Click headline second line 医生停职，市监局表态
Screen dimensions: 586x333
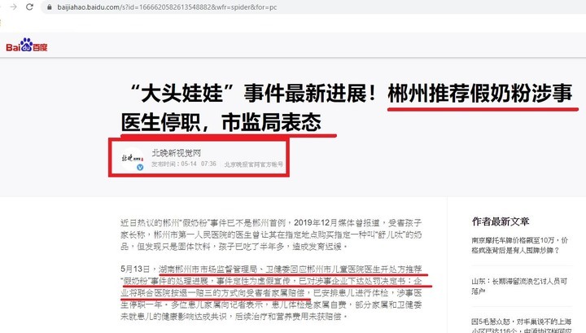(x=221, y=122)
